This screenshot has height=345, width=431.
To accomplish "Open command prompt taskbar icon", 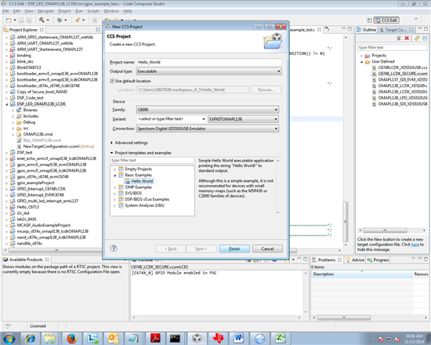I will 175,339.
